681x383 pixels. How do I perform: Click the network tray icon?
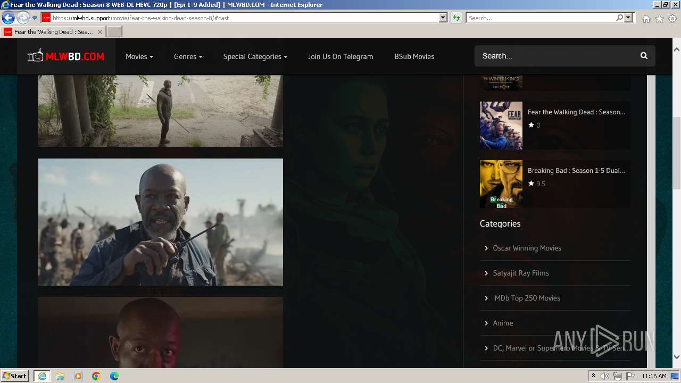coord(618,376)
